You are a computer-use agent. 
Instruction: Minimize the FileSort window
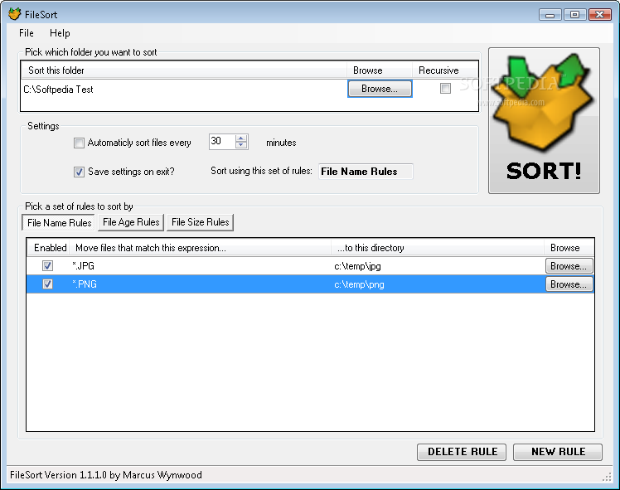tap(550, 15)
